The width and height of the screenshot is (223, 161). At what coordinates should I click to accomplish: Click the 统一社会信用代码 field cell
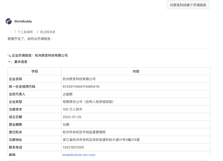point(35,87)
